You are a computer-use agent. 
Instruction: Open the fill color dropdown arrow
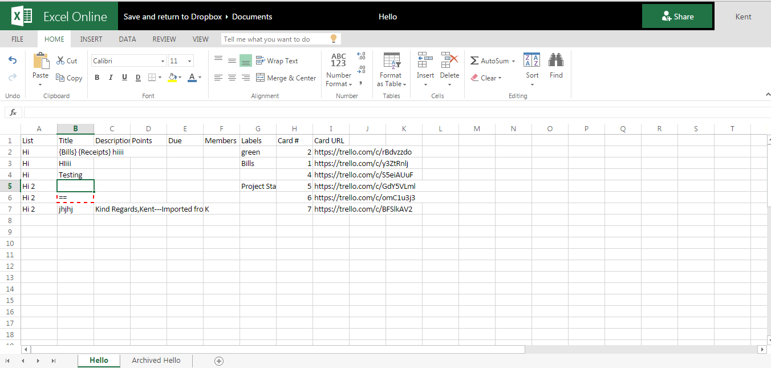[x=180, y=78]
